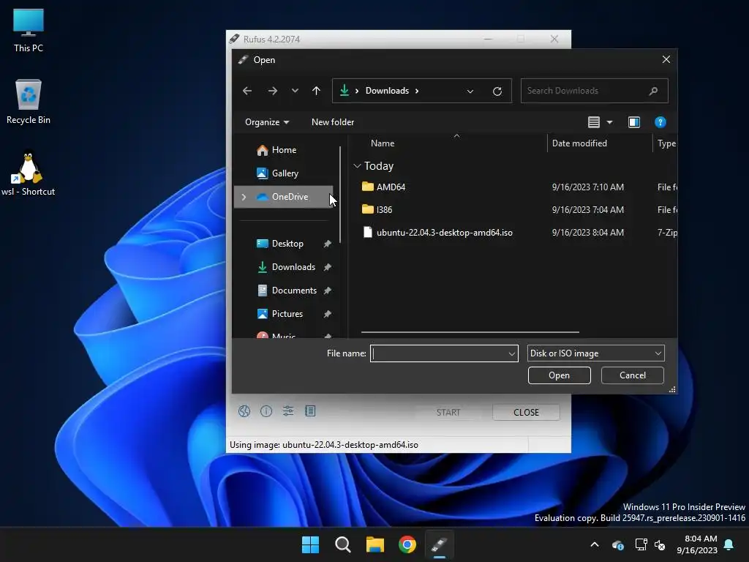Screen dimensions: 749x562
Task: Click This PC desktop icon
Action: coord(29,31)
